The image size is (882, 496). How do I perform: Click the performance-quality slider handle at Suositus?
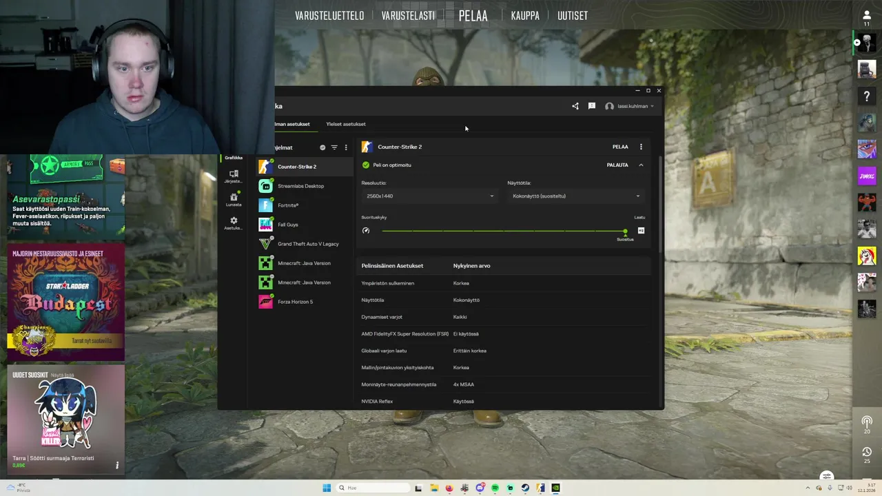[x=625, y=231]
